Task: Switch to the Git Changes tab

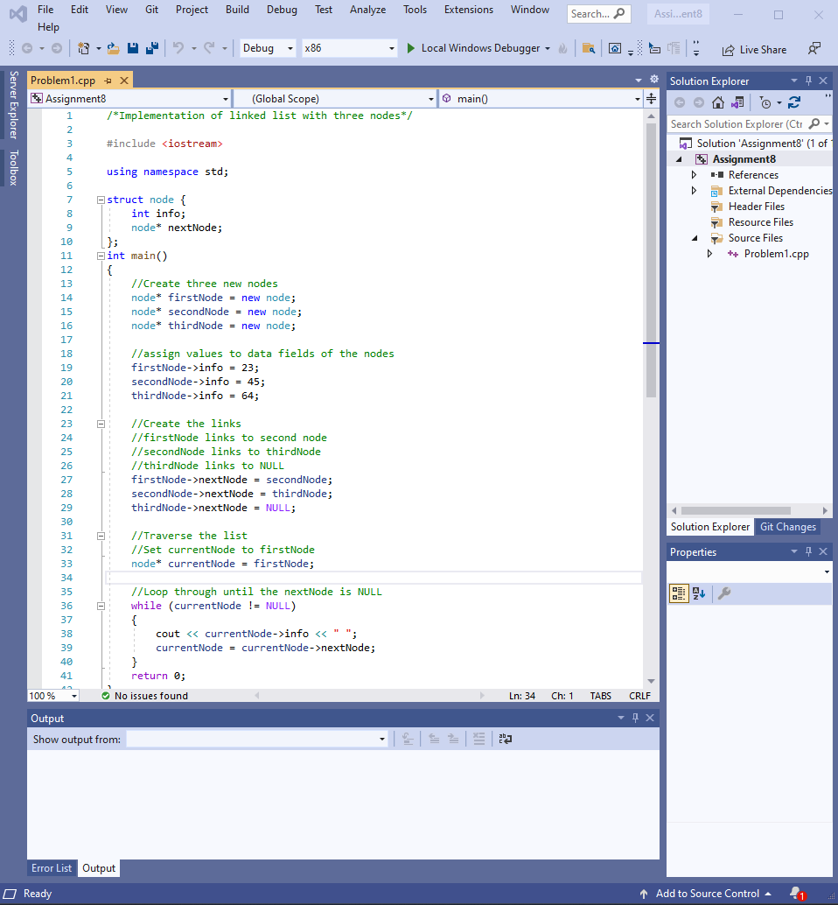Action: pyautogui.click(x=786, y=526)
